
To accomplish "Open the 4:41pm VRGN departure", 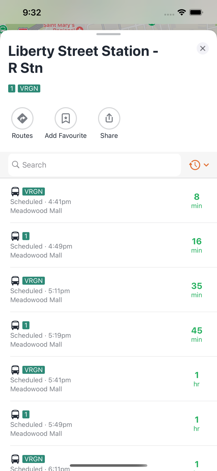I will (x=108, y=201).
